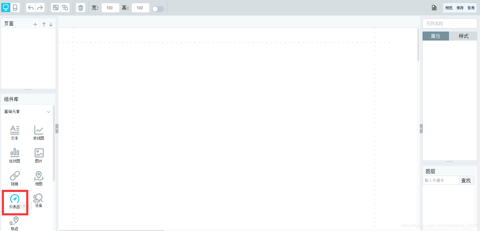Select the 链接 link component
This screenshot has width=480, height=231.
[x=15, y=178]
